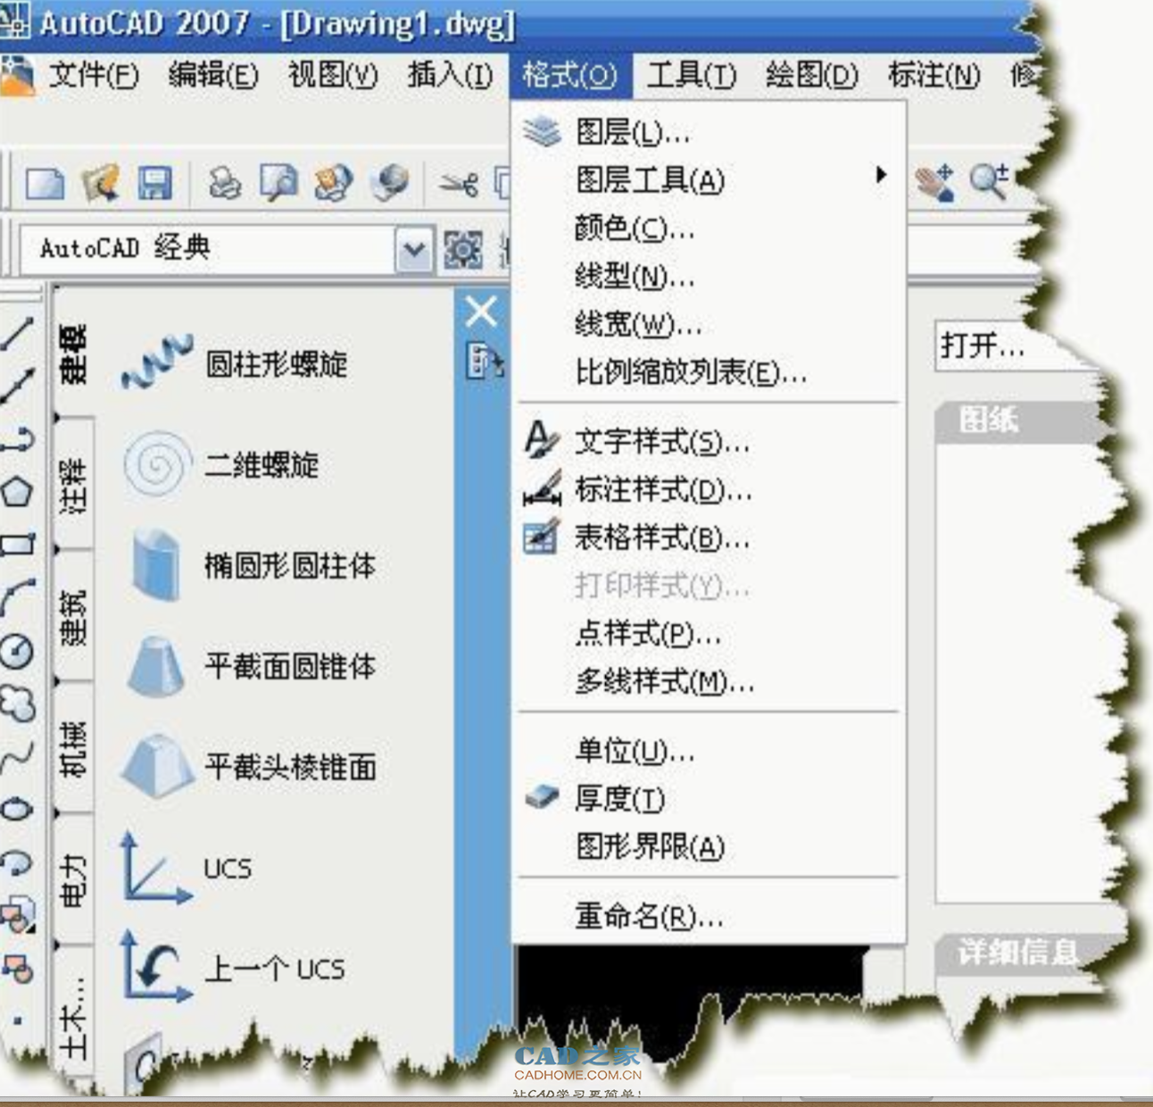Pick the 平截面圆锥体 palette tool
This screenshot has width=1153, height=1107.
click(x=249, y=667)
